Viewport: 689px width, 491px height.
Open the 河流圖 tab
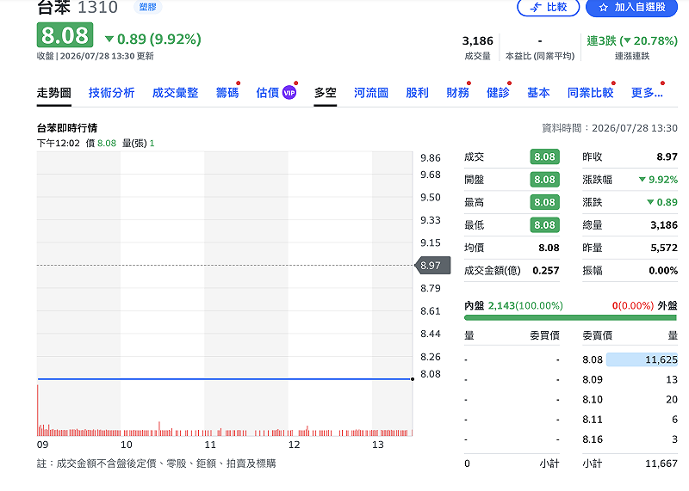click(x=371, y=93)
